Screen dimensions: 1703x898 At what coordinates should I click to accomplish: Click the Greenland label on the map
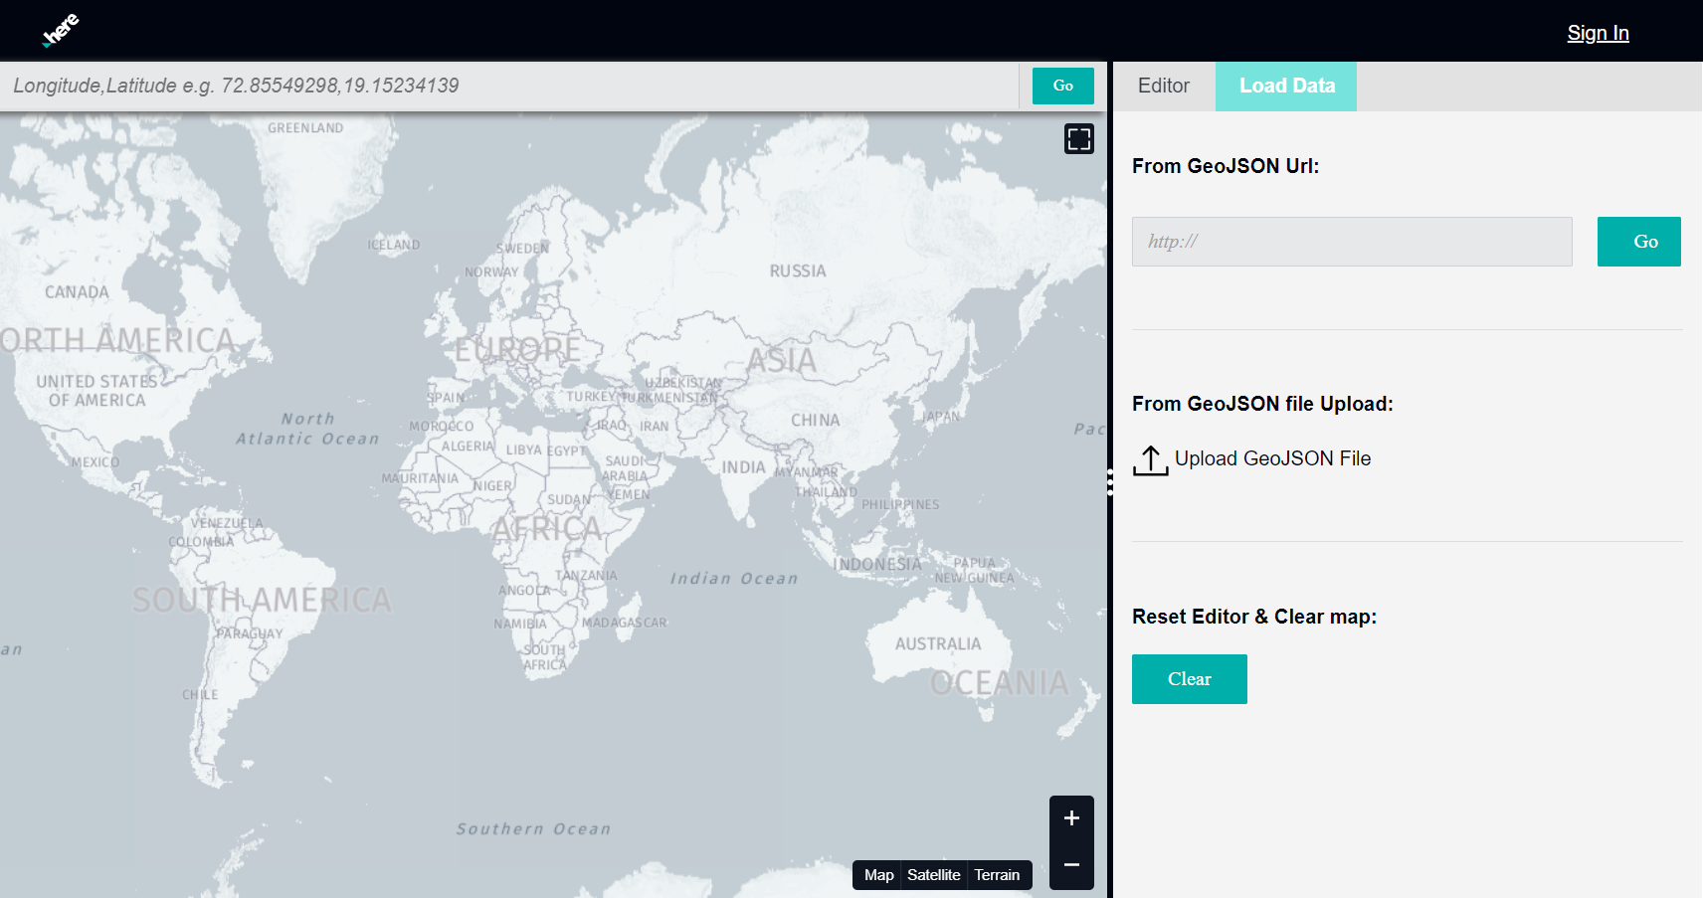click(x=304, y=128)
